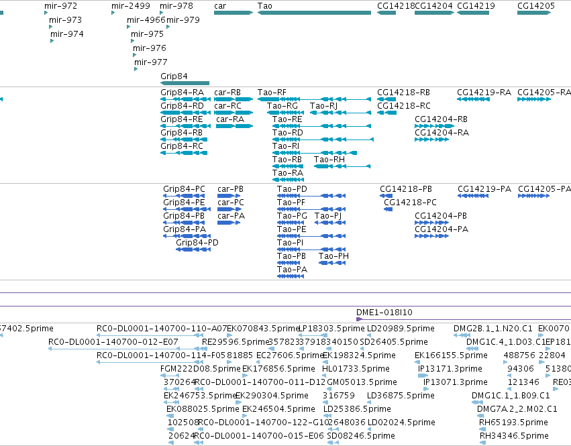The height and width of the screenshot is (446, 571).
Task: Select the DMG2B.1_1.N20.C1 EST label
Action: [493, 329]
